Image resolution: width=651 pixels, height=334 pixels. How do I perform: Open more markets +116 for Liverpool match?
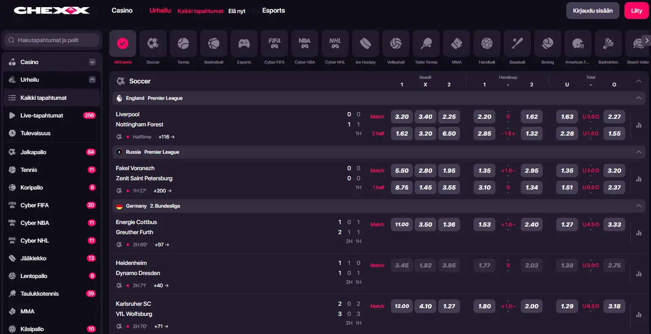(166, 137)
